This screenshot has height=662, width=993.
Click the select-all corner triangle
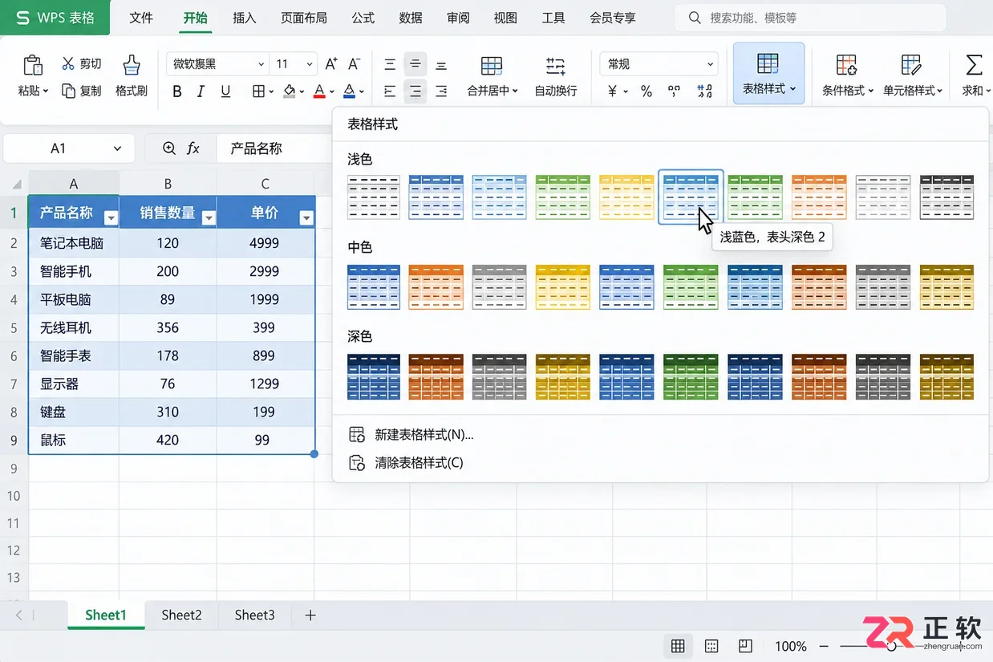pyautogui.click(x=17, y=184)
